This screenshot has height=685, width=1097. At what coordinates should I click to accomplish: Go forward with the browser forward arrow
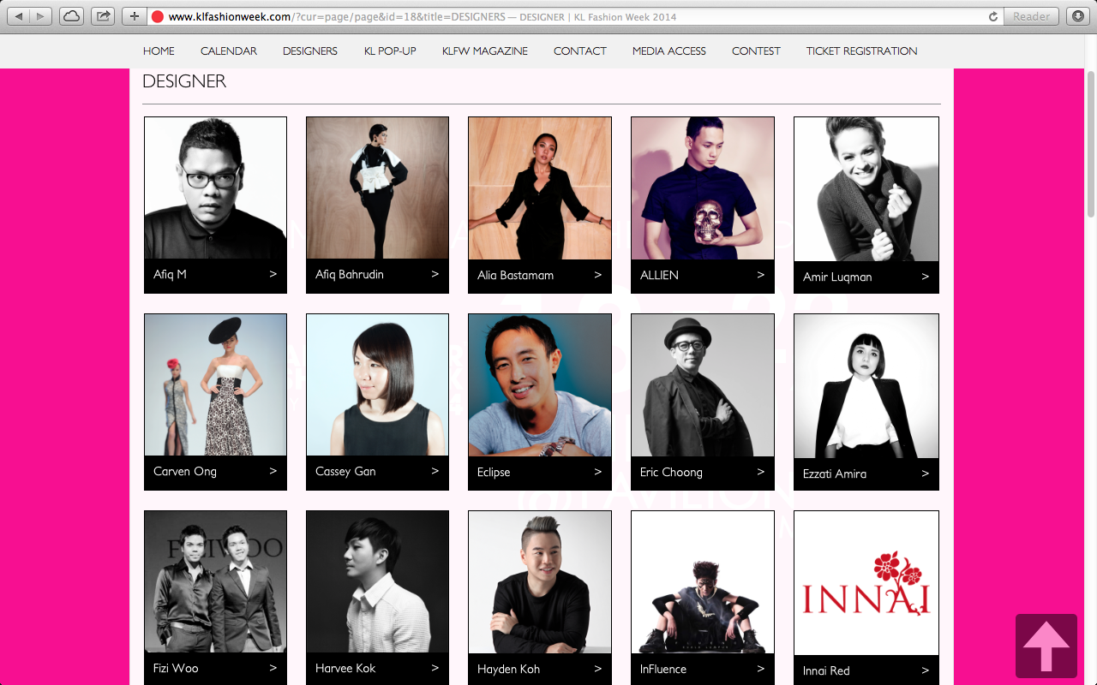pyautogui.click(x=41, y=16)
